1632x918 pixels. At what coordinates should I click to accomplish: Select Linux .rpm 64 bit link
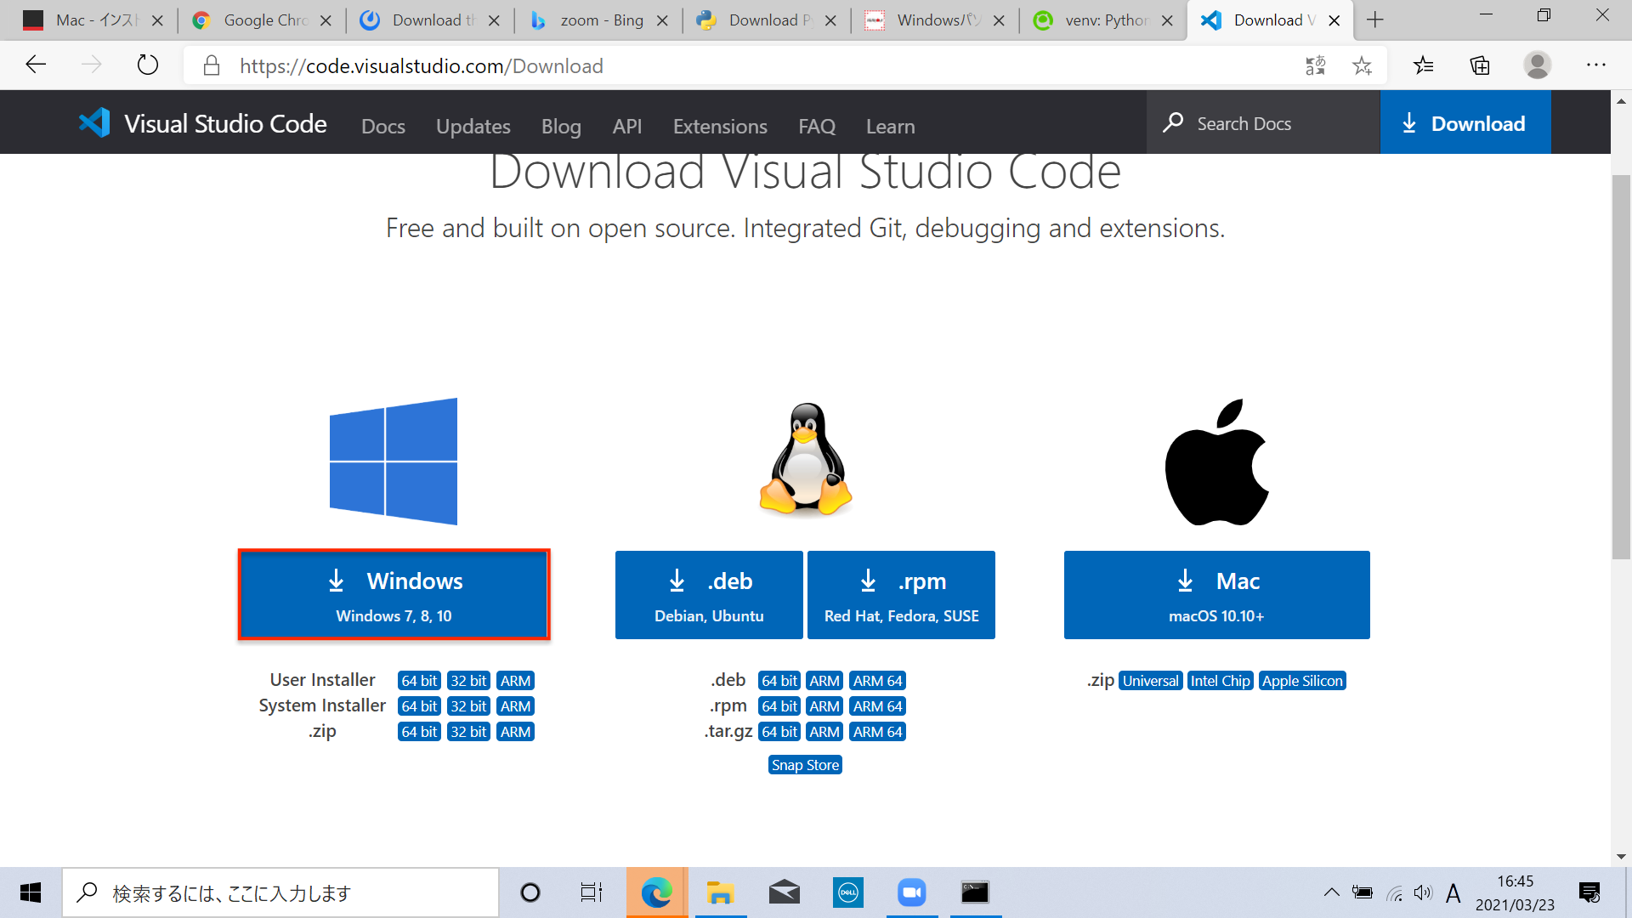pos(779,706)
